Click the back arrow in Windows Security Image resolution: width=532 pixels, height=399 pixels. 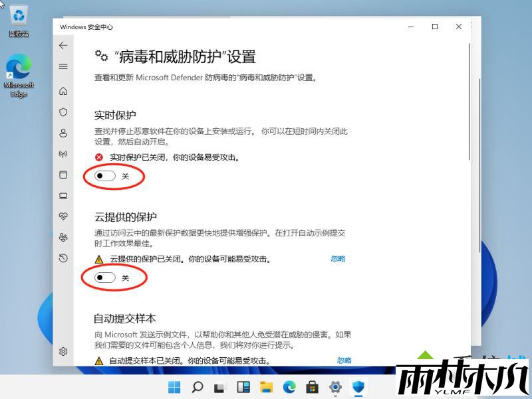click(x=63, y=45)
